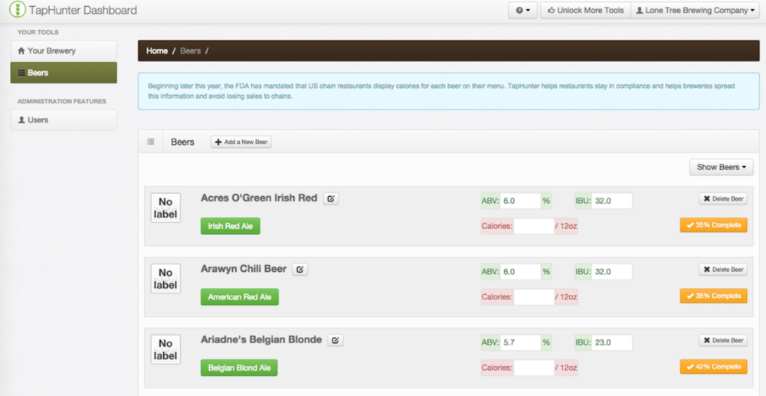Delete the Arawyn Chili Beer entry

coord(723,270)
